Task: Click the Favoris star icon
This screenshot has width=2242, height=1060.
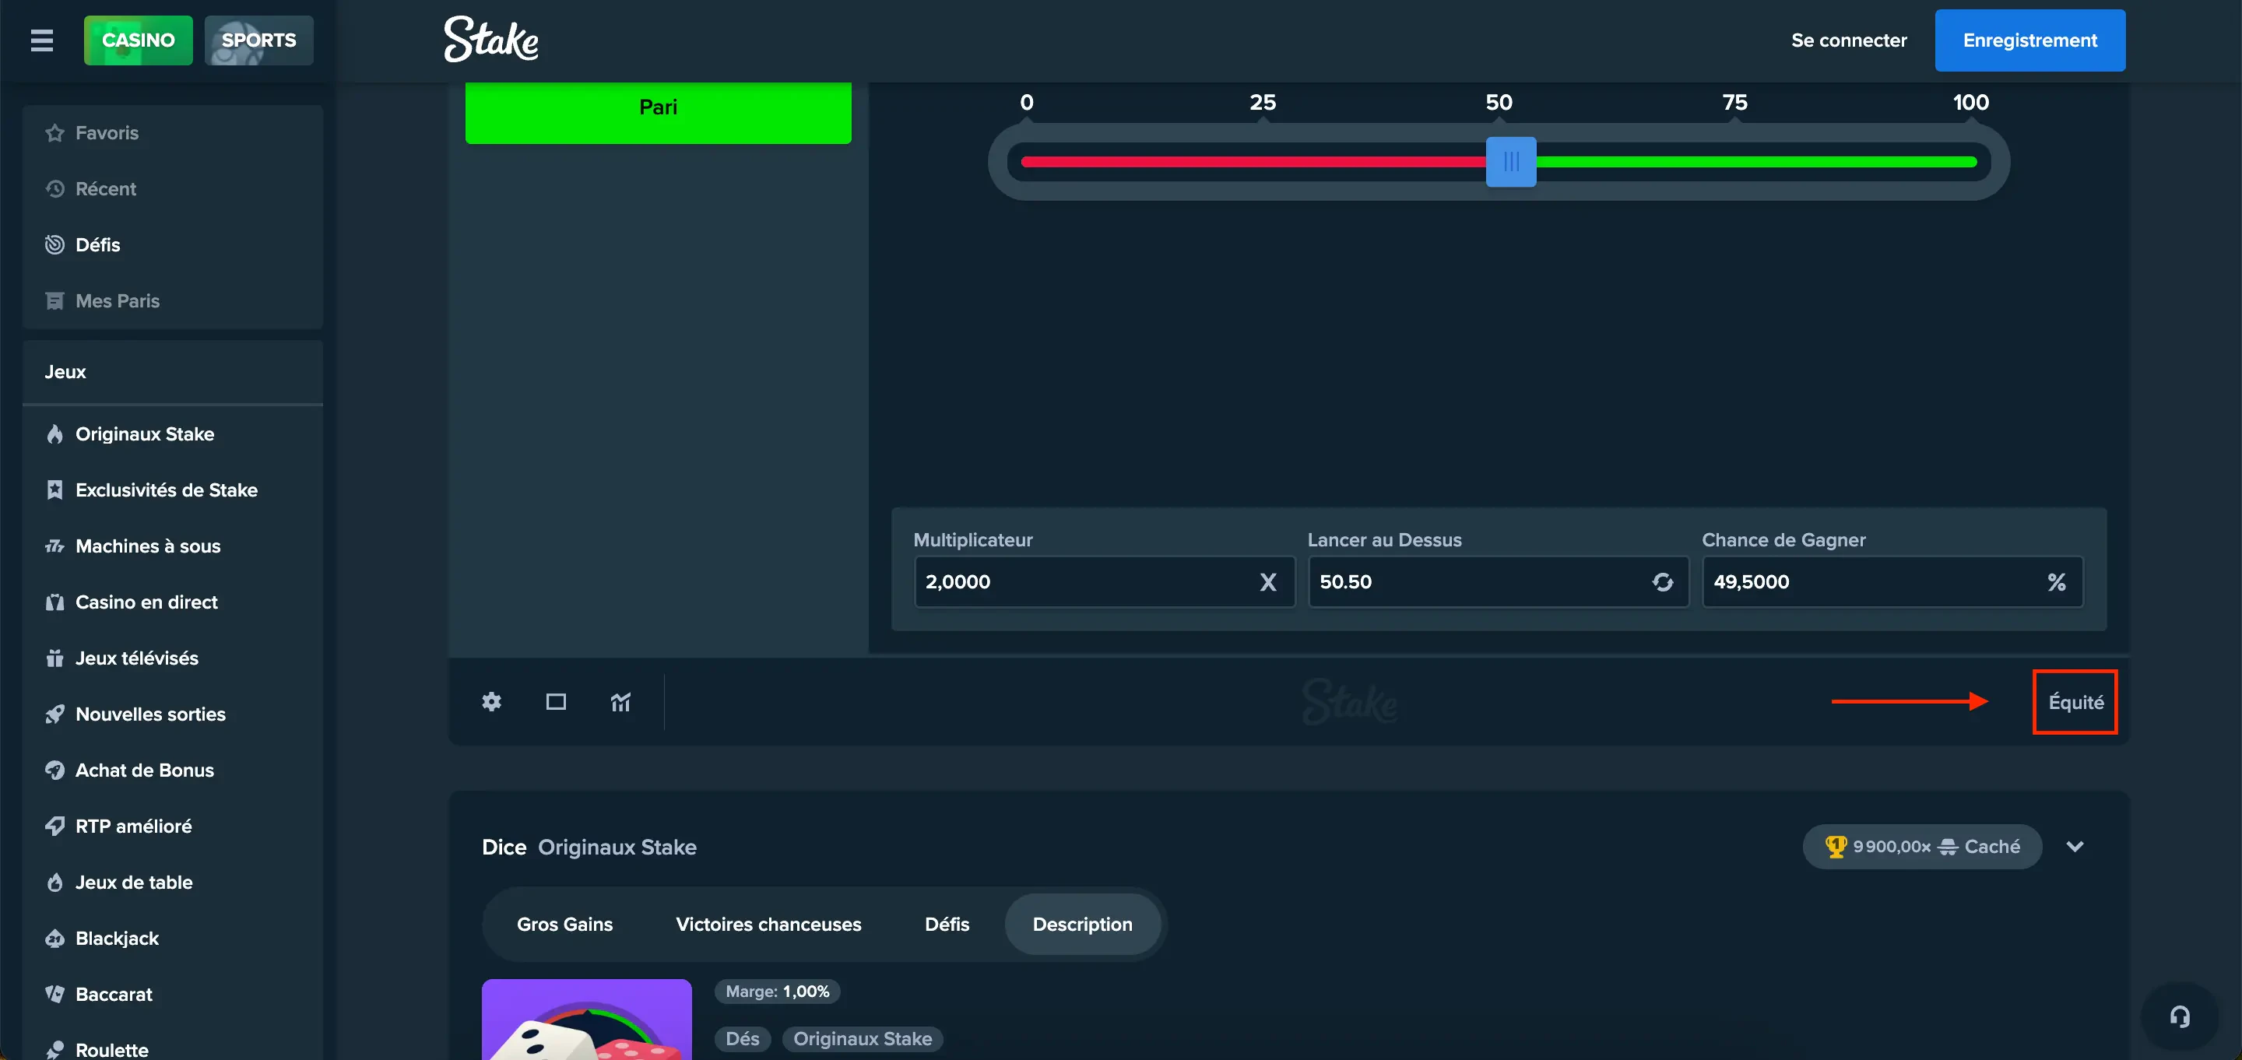Action: pyautogui.click(x=54, y=132)
